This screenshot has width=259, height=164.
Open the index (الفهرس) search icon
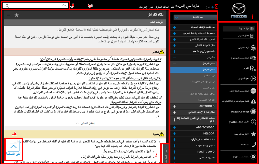coord(253,68)
